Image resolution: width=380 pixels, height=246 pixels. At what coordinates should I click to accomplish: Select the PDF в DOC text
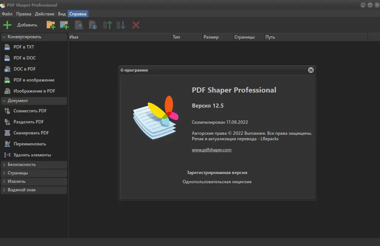pyautogui.click(x=25, y=58)
